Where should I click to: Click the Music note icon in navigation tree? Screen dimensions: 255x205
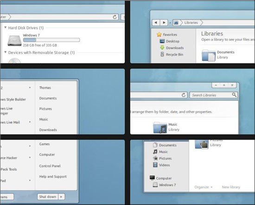click(x=155, y=152)
